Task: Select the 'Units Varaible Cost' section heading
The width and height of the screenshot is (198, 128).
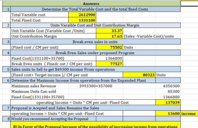Action: point(95,25)
